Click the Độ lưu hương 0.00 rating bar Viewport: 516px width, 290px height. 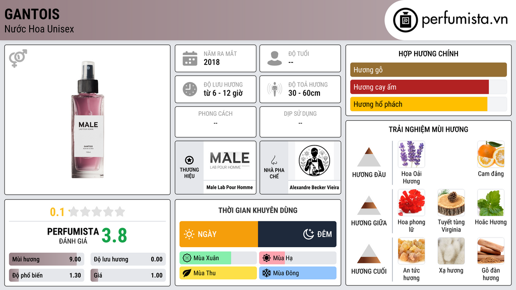coord(128,259)
